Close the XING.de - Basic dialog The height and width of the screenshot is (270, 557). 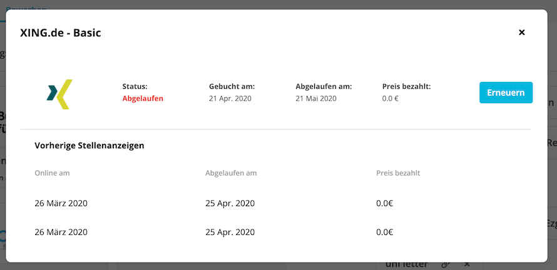pyautogui.click(x=521, y=32)
